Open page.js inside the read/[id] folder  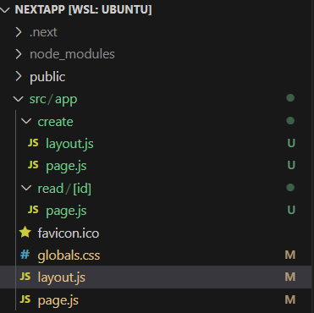point(66,211)
